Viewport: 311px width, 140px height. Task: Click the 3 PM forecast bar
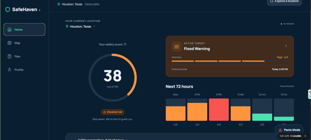tap(197, 110)
